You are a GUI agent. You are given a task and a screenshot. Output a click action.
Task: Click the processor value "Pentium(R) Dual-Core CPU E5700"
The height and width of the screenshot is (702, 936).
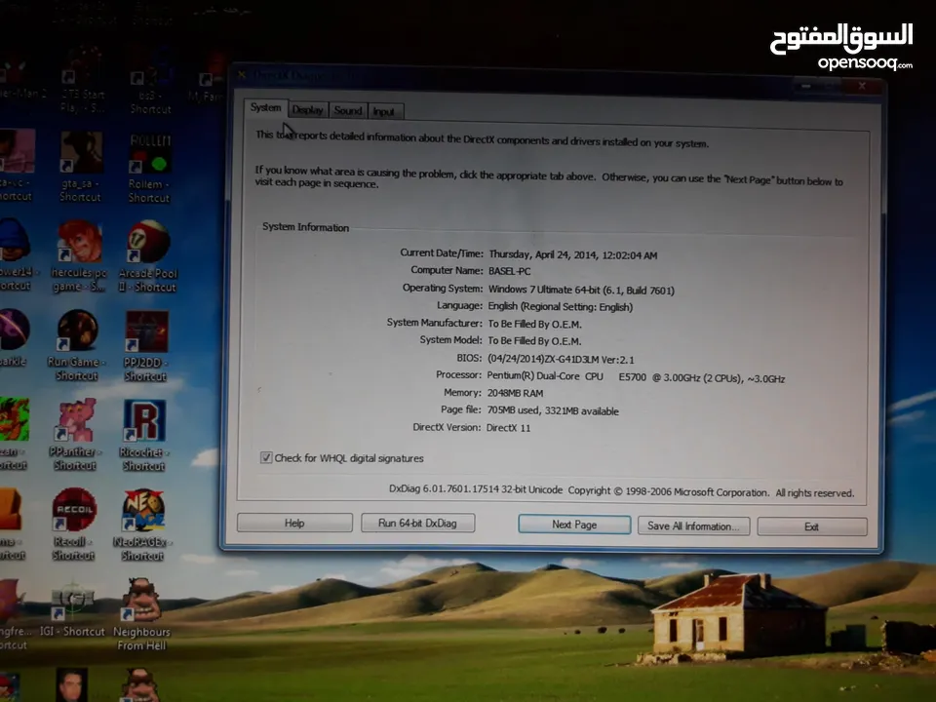pyautogui.click(x=566, y=376)
